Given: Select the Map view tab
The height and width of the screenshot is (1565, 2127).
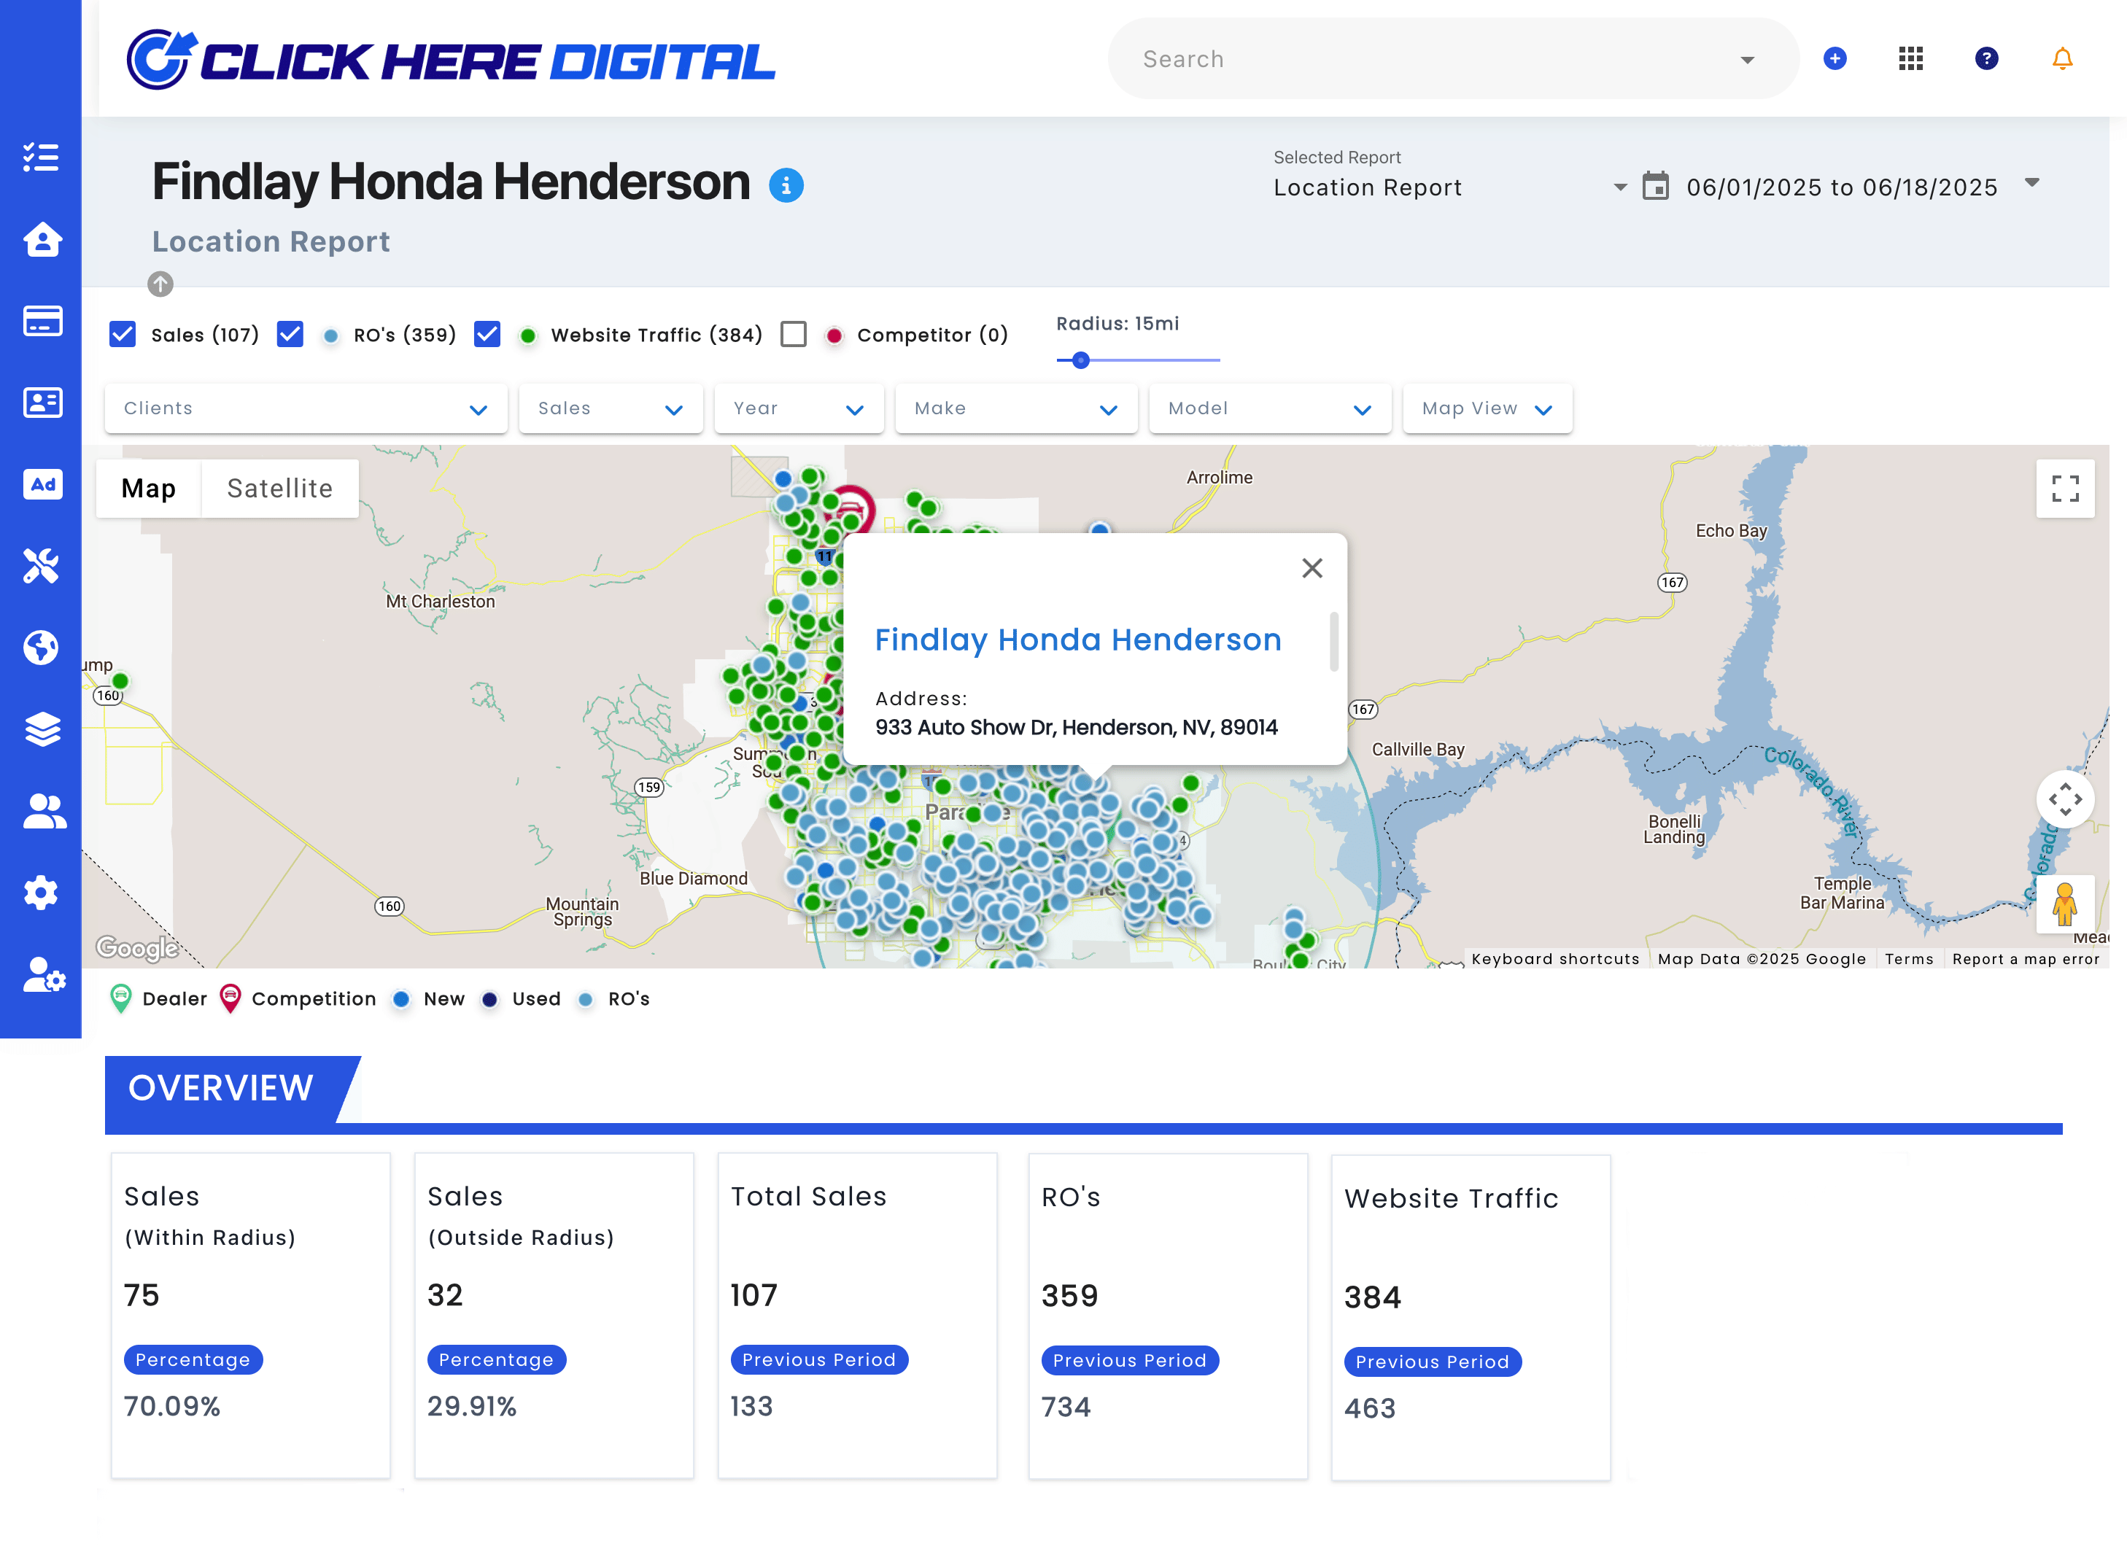Looking at the screenshot, I should pos(149,488).
